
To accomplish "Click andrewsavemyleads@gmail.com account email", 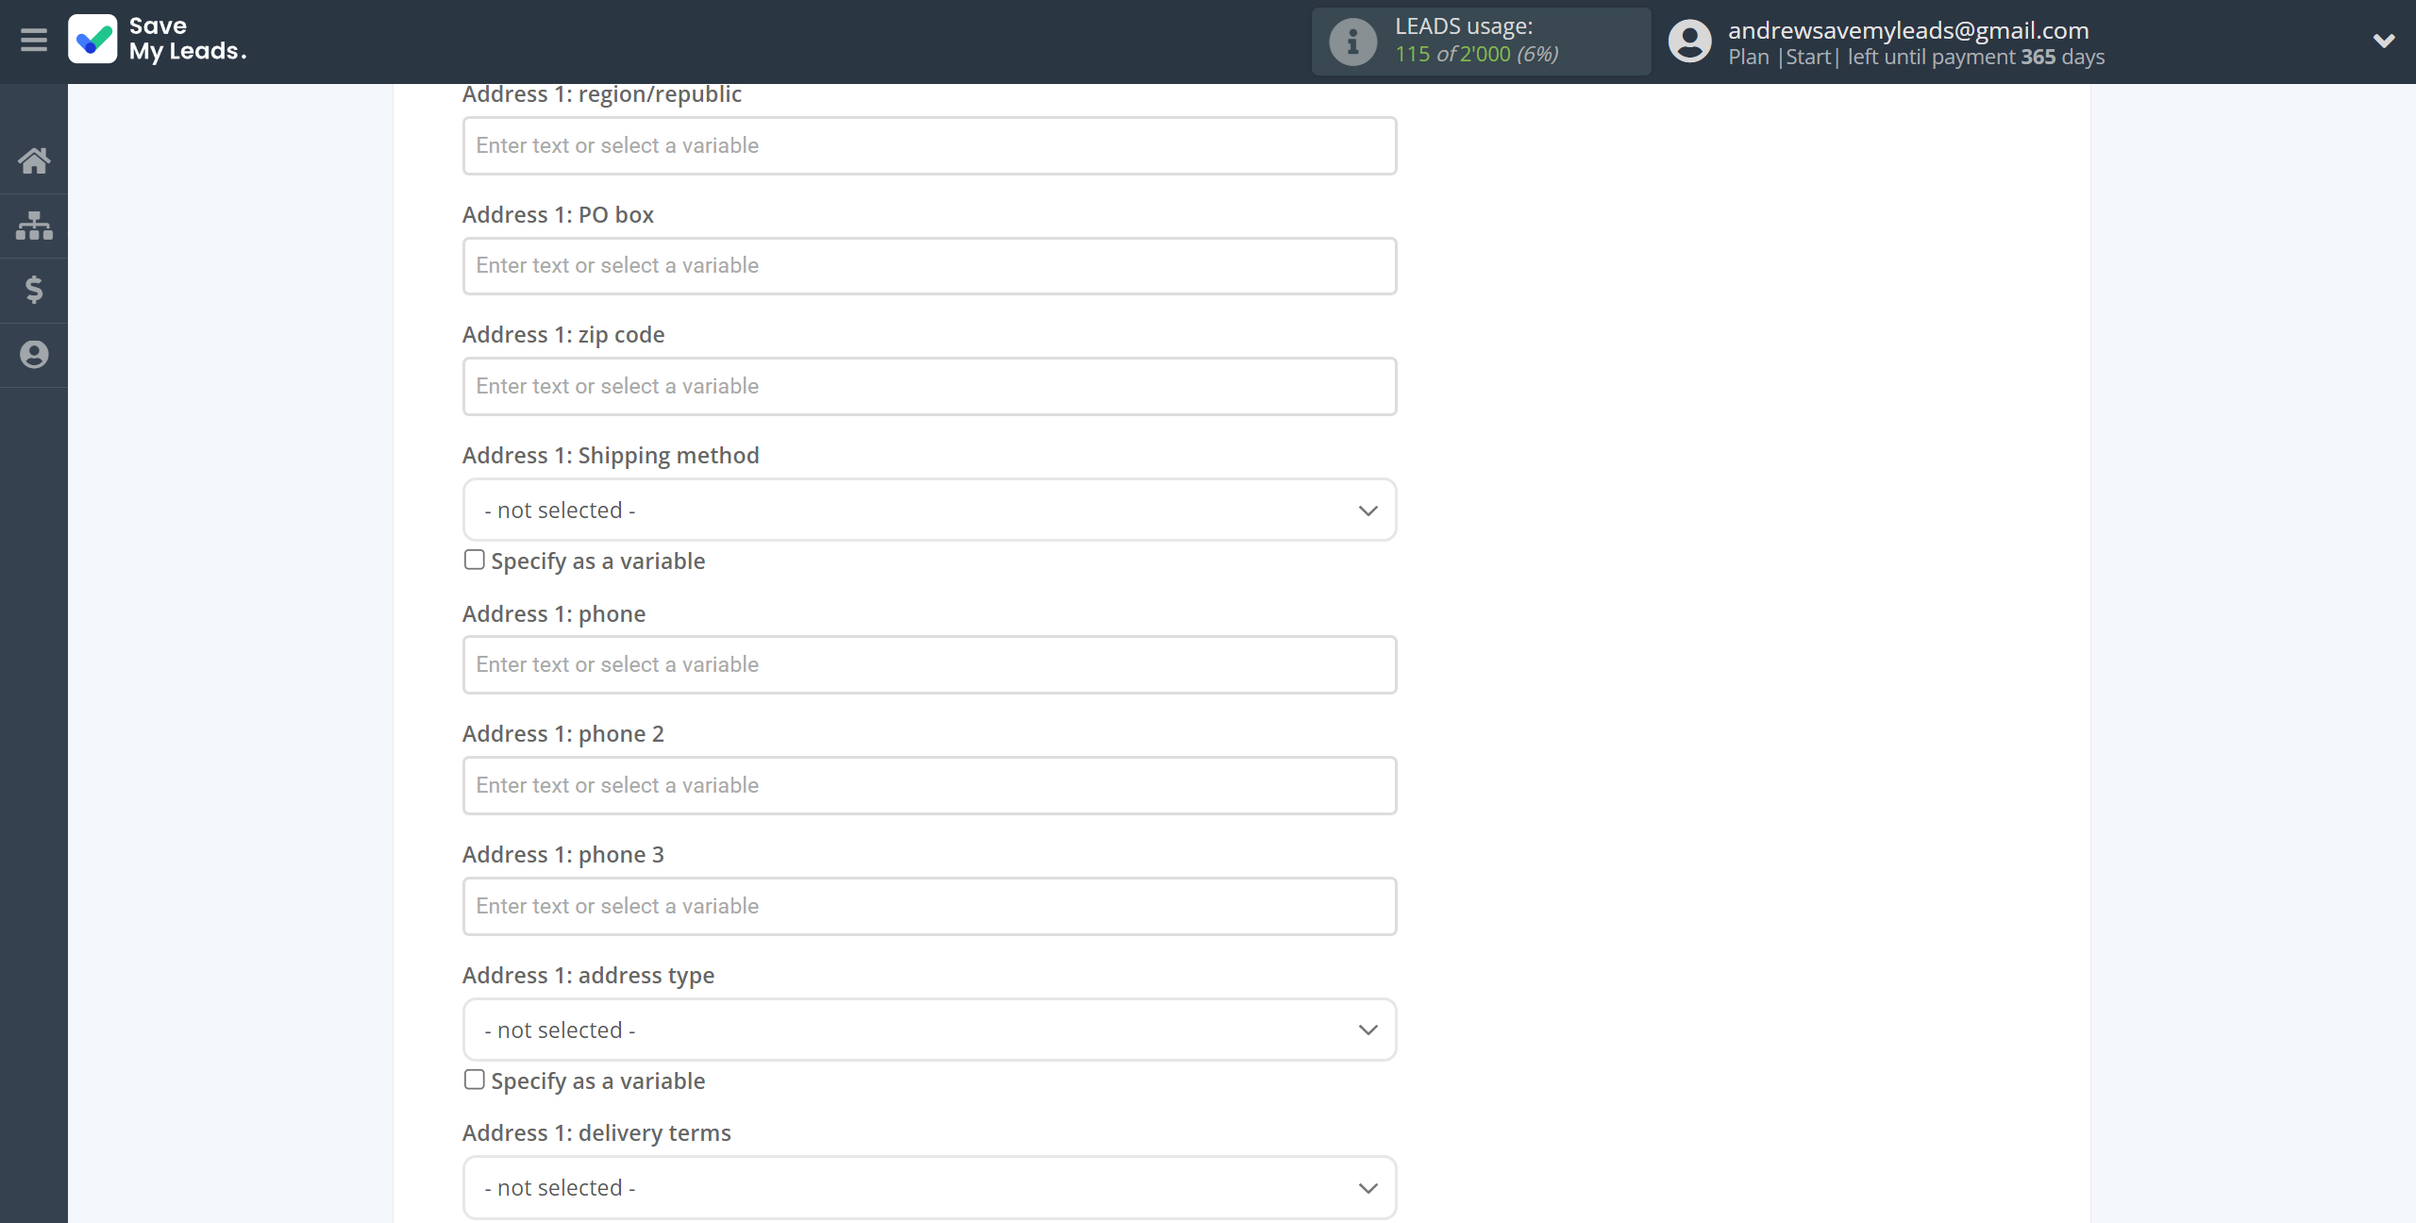I will pyautogui.click(x=1908, y=30).
